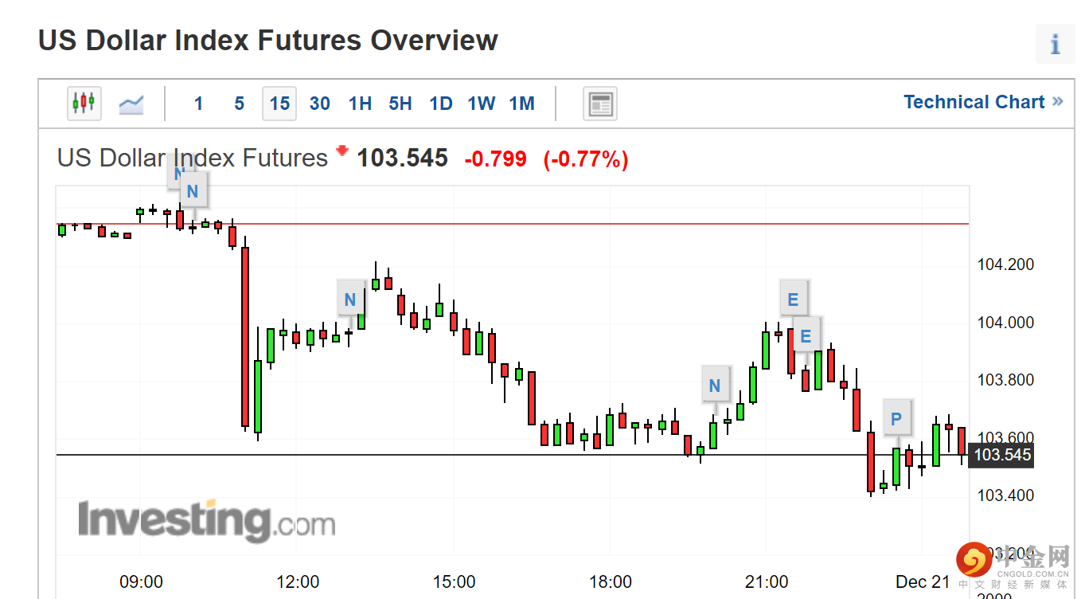Click the lower E event marker
Image resolution: width=1081 pixels, height=599 pixels.
806,336
